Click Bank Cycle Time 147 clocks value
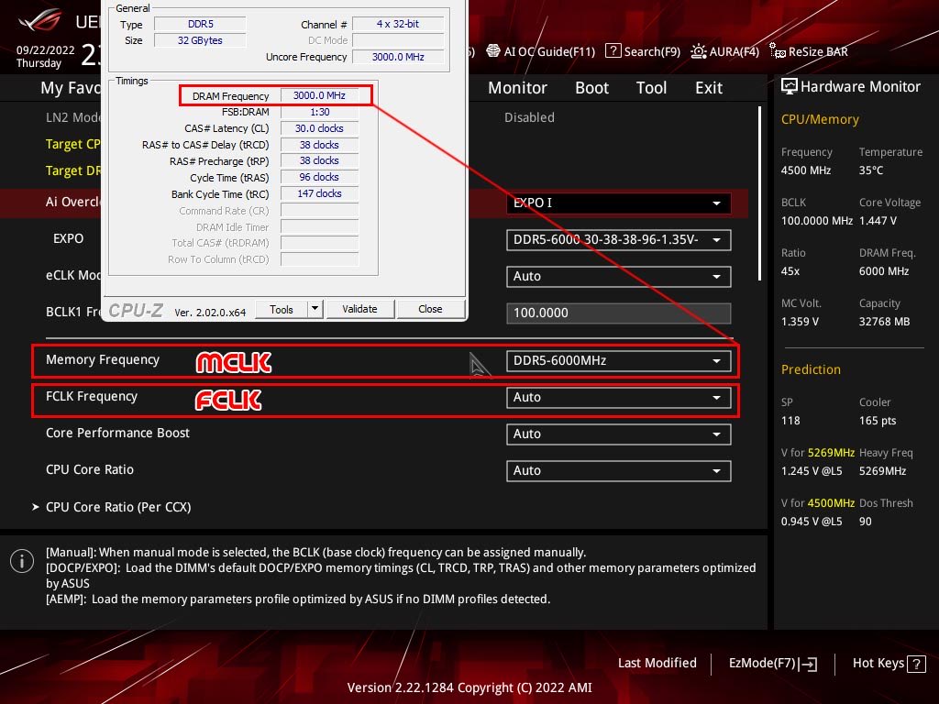Image resolution: width=939 pixels, height=704 pixels. tap(319, 193)
